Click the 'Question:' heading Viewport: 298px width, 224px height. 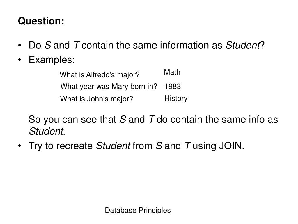pyautogui.click(x=41, y=21)
